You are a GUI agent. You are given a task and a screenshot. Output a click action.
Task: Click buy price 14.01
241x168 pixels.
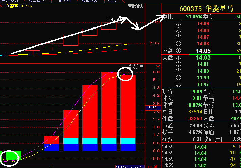(203, 64)
